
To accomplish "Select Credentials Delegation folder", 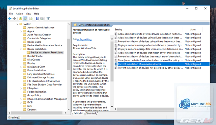I will [x=39, y=38].
